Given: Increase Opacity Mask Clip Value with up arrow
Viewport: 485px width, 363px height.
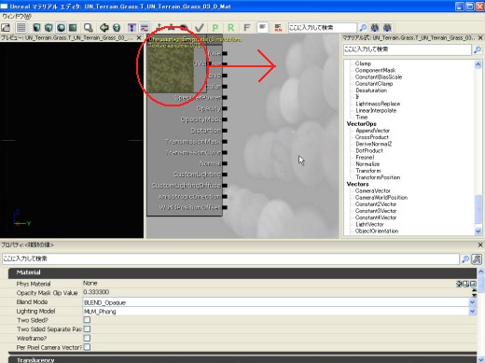Looking at the screenshot, I should [474, 290].
